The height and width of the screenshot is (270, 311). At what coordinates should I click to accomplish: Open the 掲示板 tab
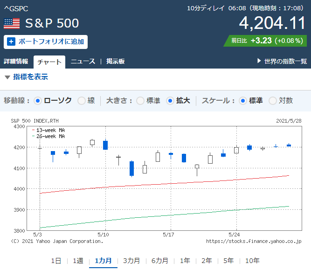point(115,61)
